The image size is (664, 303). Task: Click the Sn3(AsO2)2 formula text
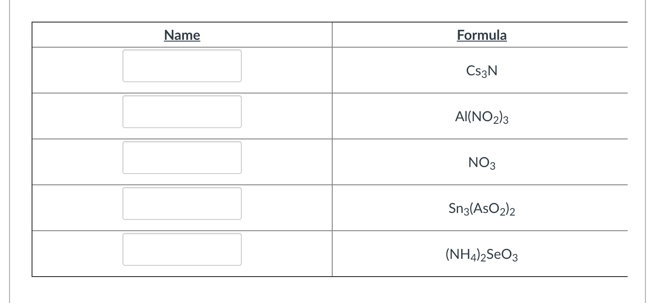pos(481,209)
